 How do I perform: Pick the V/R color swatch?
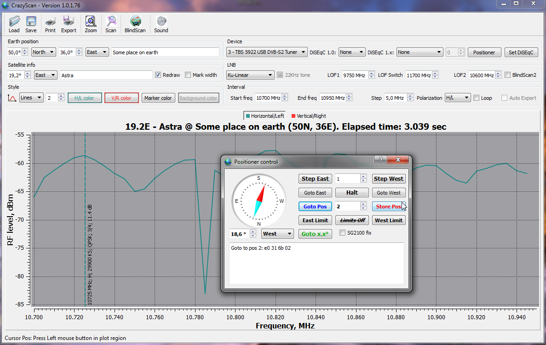(121, 98)
